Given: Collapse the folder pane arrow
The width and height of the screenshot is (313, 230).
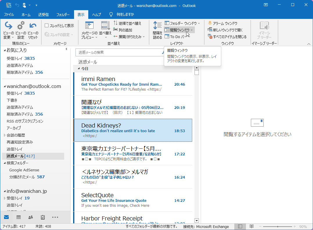Looking at the screenshot, I should (x=66, y=49).
